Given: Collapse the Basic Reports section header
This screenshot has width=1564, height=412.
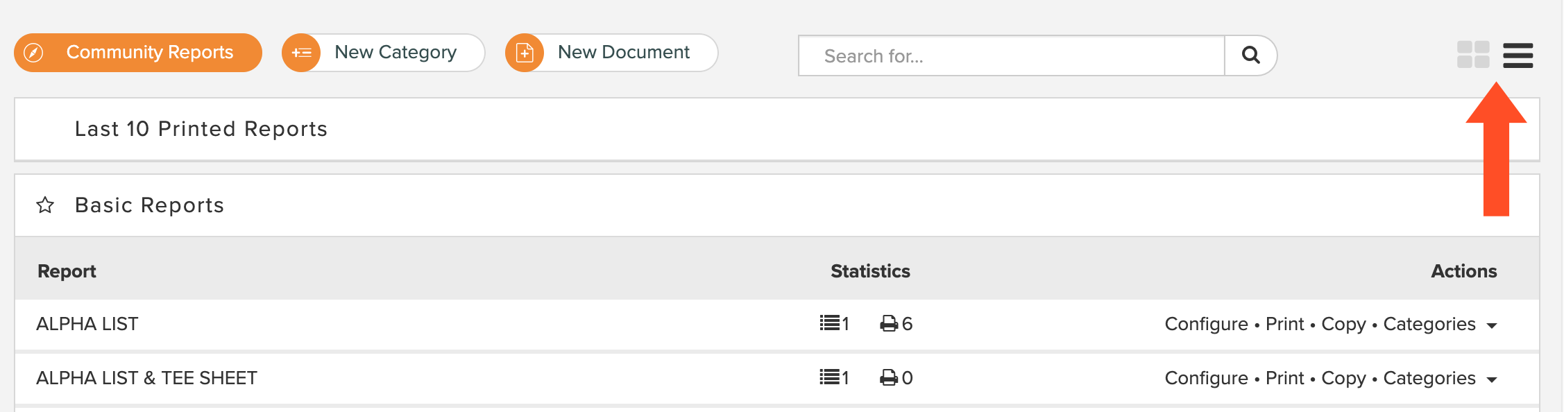Looking at the screenshot, I should click(x=777, y=205).
